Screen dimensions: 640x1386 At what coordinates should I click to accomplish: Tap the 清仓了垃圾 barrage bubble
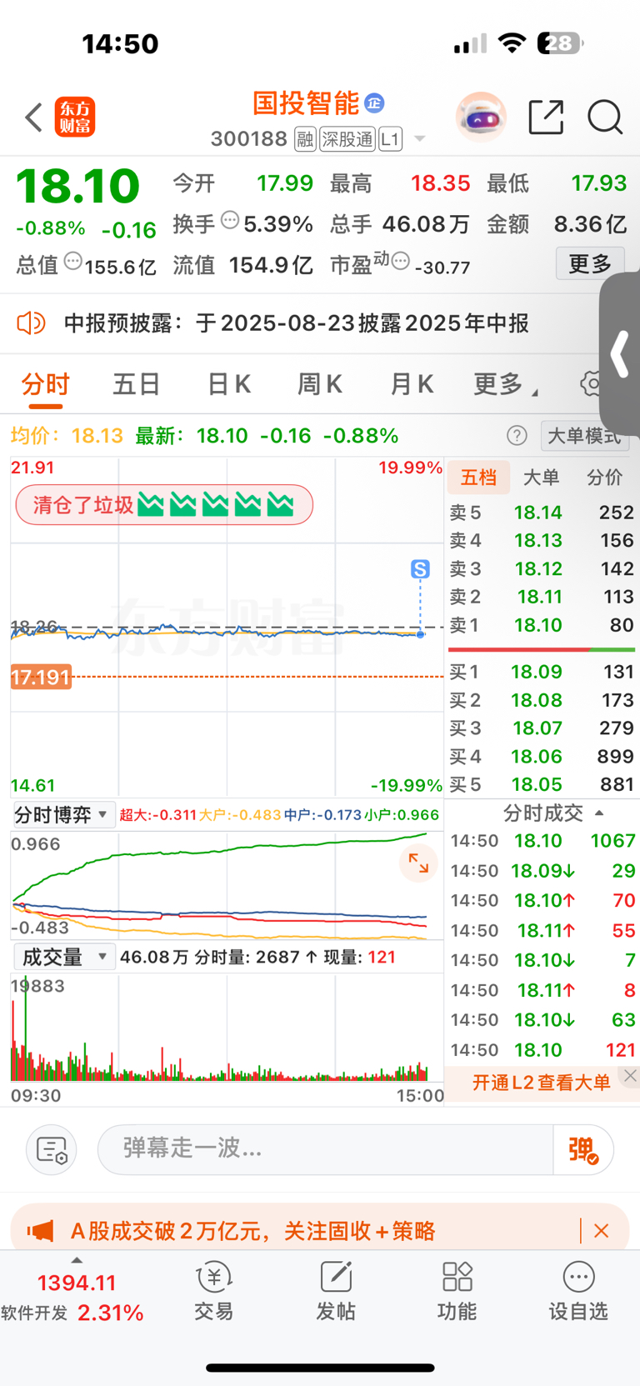coord(164,505)
